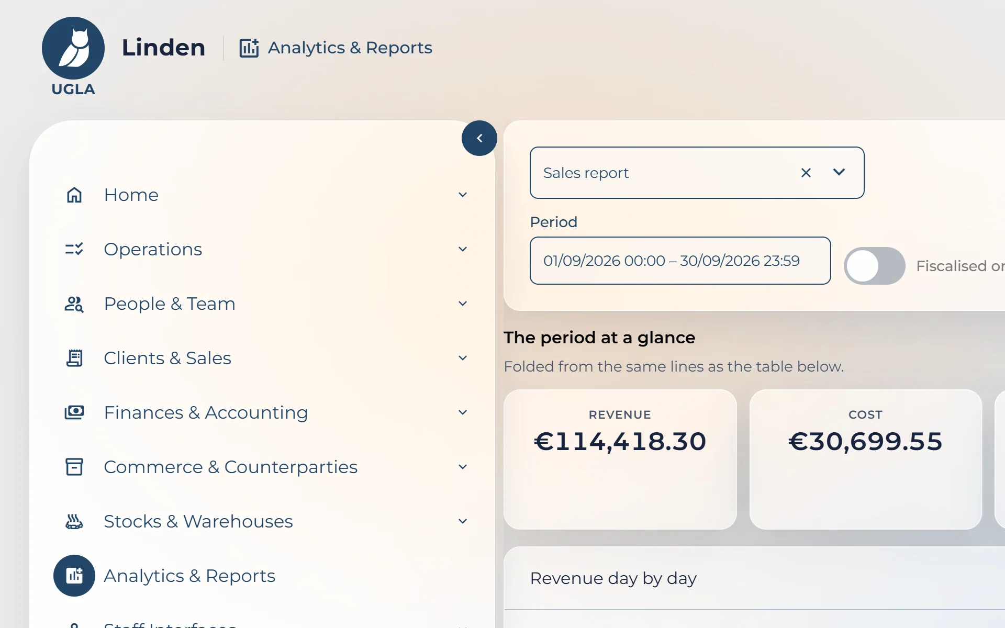
Task: Click the Sales report combo box
Action: (697, 173)
